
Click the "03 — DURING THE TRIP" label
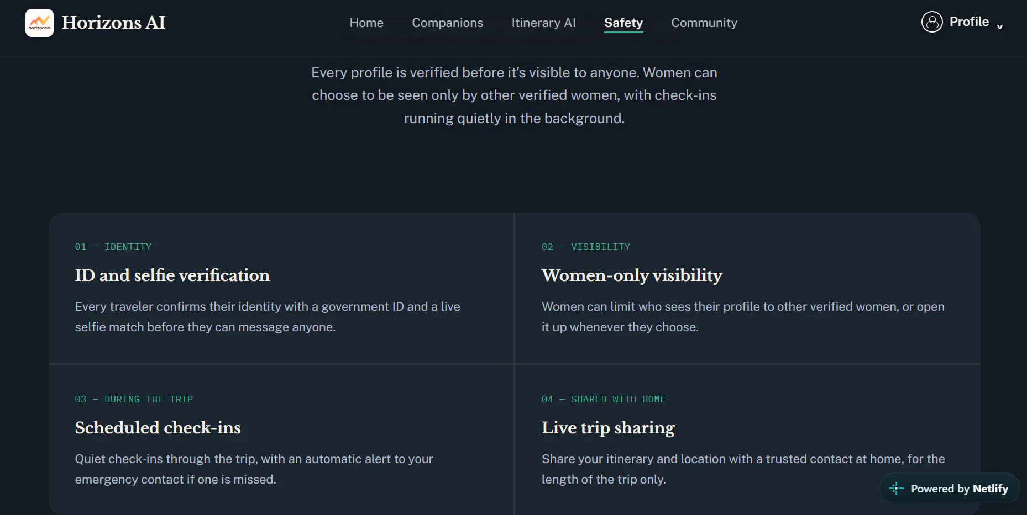pos(134,399)
